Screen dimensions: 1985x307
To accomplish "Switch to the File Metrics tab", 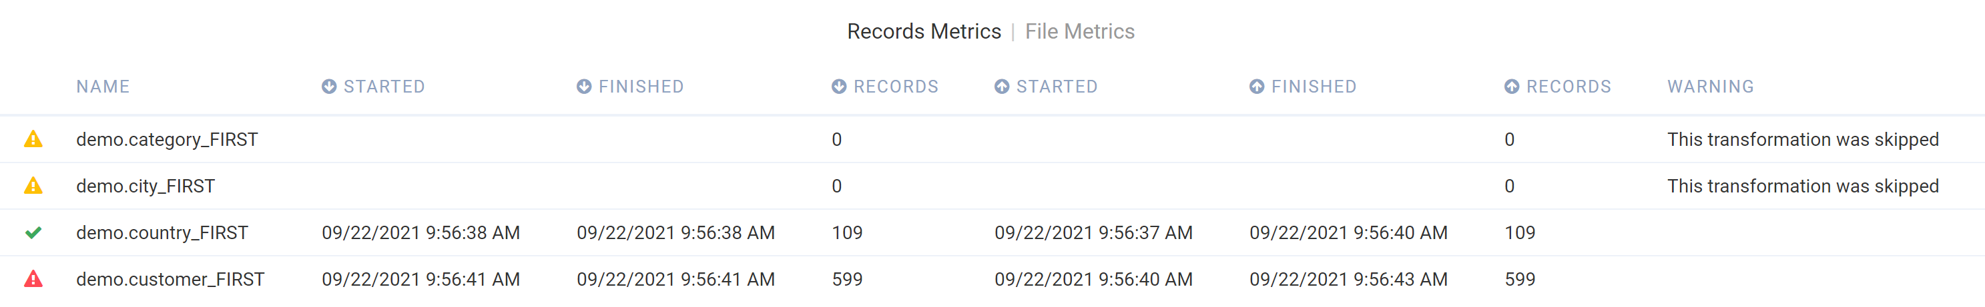I will point(1079,31).
